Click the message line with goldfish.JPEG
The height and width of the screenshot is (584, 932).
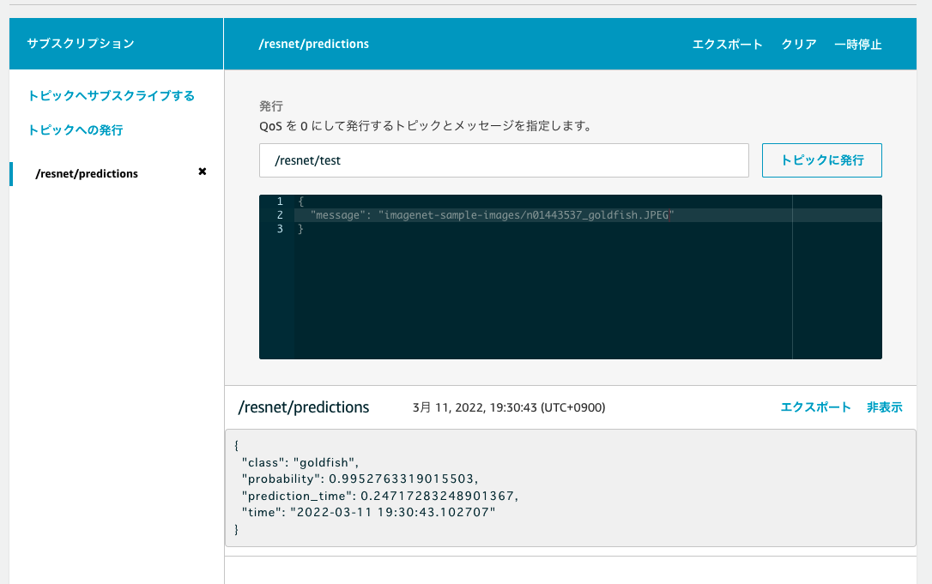point(492,215)
